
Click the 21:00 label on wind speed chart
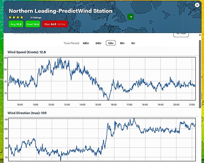coord(192,105)
